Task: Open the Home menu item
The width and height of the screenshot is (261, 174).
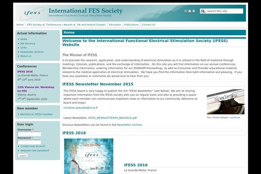Action: (20, 25)
